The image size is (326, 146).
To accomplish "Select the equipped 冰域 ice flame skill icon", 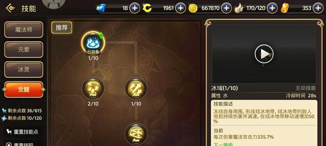I will point(93,42).
